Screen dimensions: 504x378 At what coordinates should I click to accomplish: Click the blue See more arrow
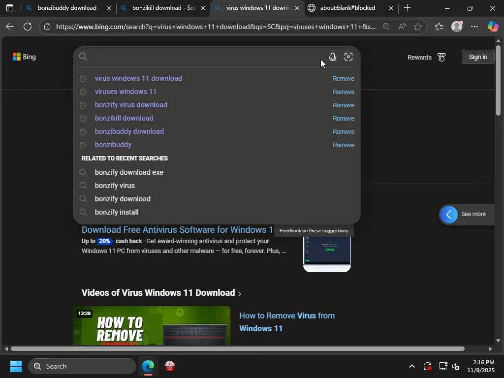pyautogui.click(x=449, y=215)
